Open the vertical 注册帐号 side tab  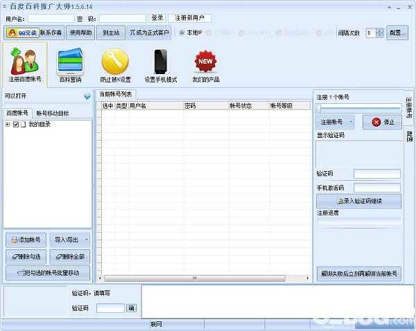pyautogui.click(x=409, y=107)
